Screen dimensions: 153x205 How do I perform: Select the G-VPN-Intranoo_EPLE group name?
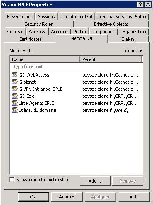pyautogui.click(x=41, y=89)
